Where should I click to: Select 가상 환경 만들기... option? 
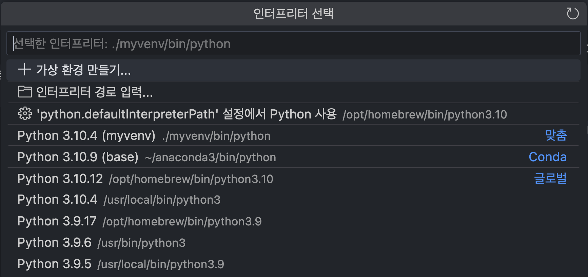tap(294, 70)
